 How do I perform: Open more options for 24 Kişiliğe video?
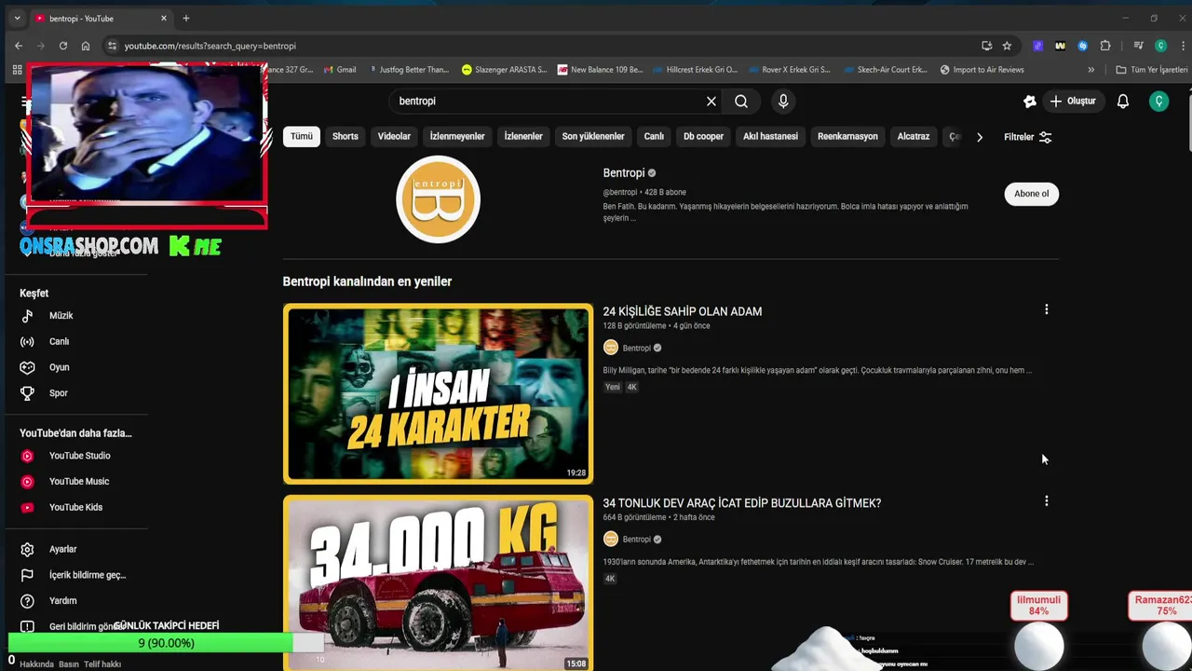[1046, 309]
